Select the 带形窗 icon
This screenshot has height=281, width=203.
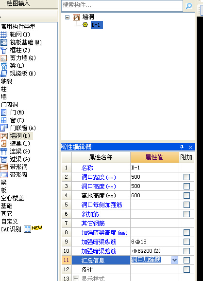4,174
